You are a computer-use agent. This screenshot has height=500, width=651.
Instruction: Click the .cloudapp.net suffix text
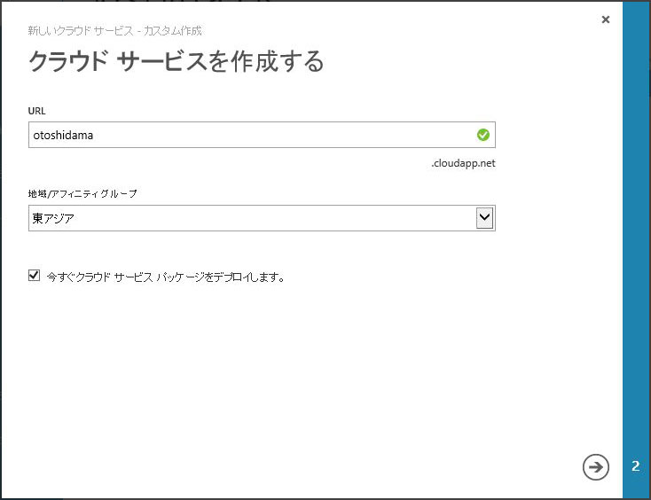pos(463,163)
